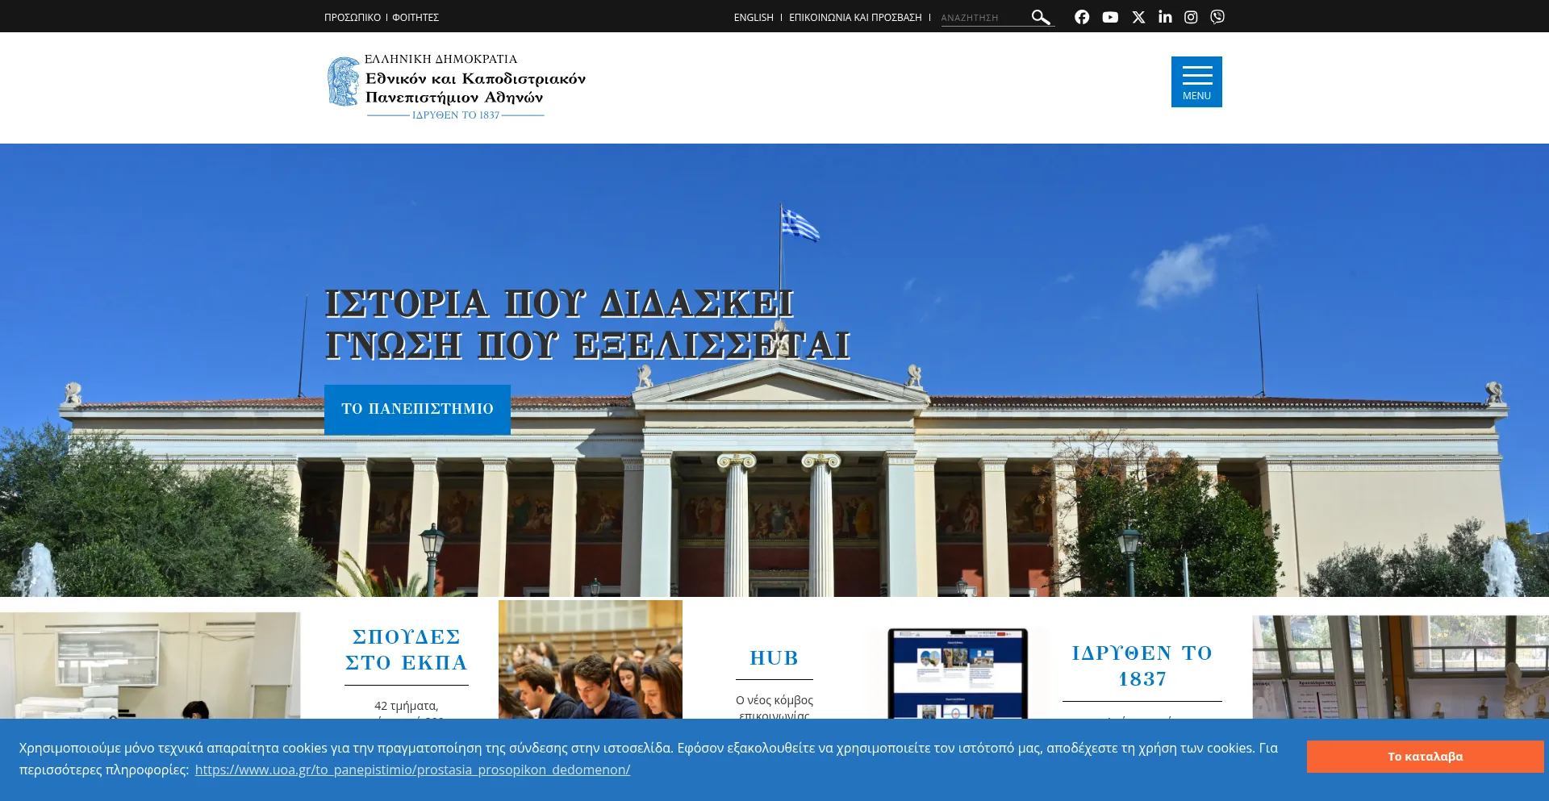
Task: Click the ΙΣΤΟΡΙΑ ΠΟΥ ΔΙΔΑΣΚΕΙ headline text
Action: point(560,304)
